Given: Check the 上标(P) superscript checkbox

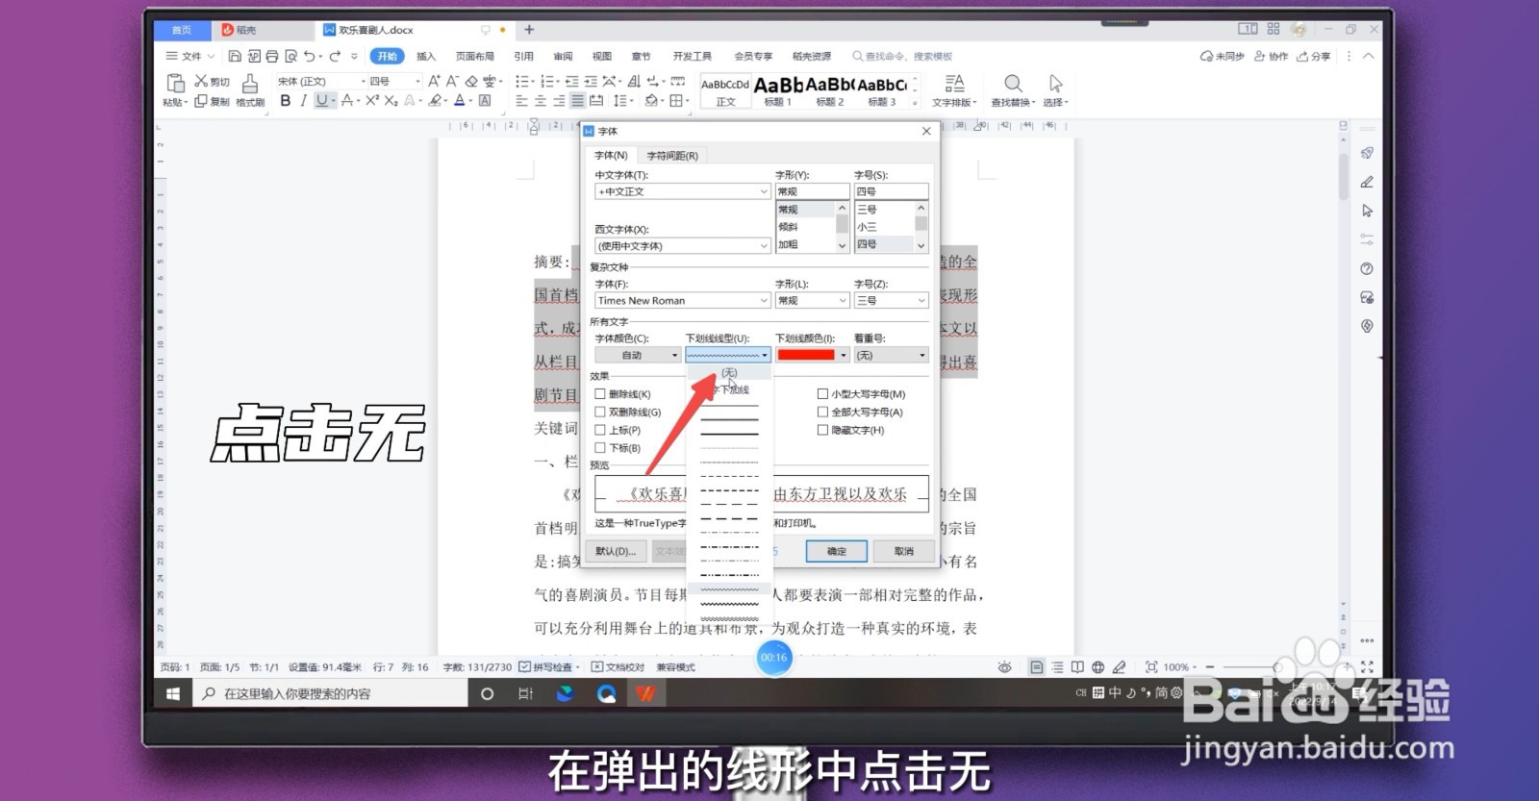Looking at the screenshot, I should click(x=600, y=430).
